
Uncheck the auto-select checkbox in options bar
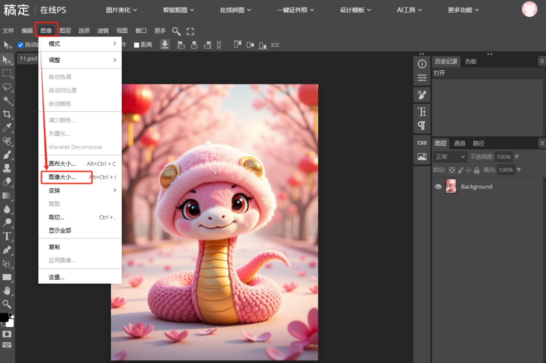click(x=21, y=45)
